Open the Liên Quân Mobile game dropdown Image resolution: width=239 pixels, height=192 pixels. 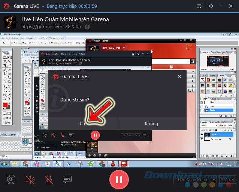click(x=196, y=180)
